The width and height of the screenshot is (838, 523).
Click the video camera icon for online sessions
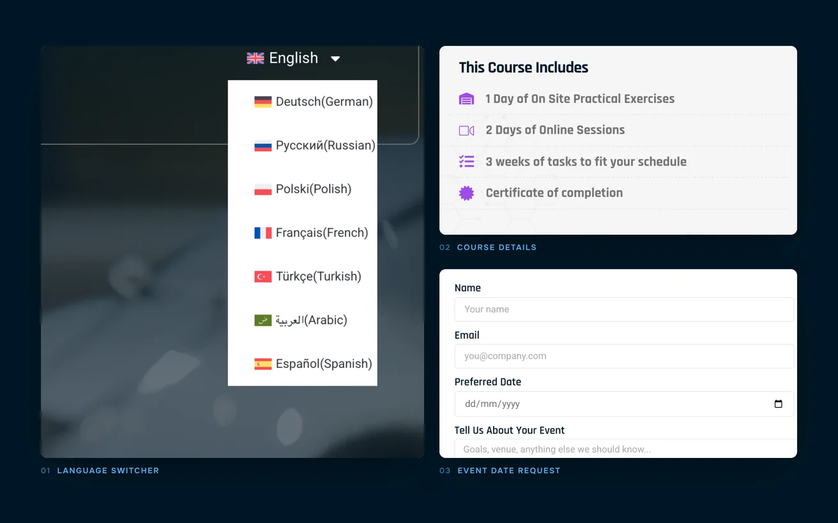467,130
